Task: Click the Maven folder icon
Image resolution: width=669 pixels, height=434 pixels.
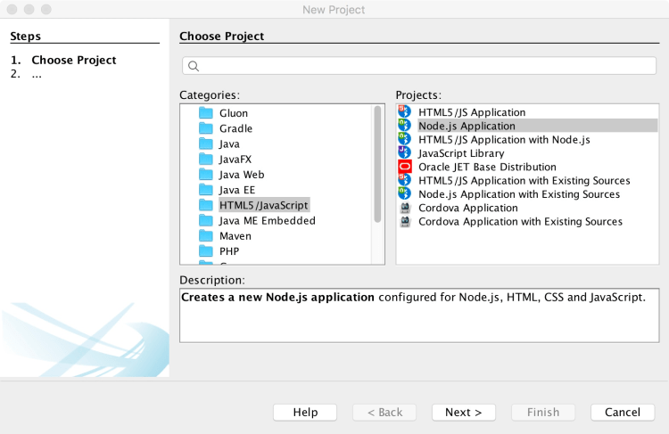Action: pyautogui.click(x=206, y=236)
